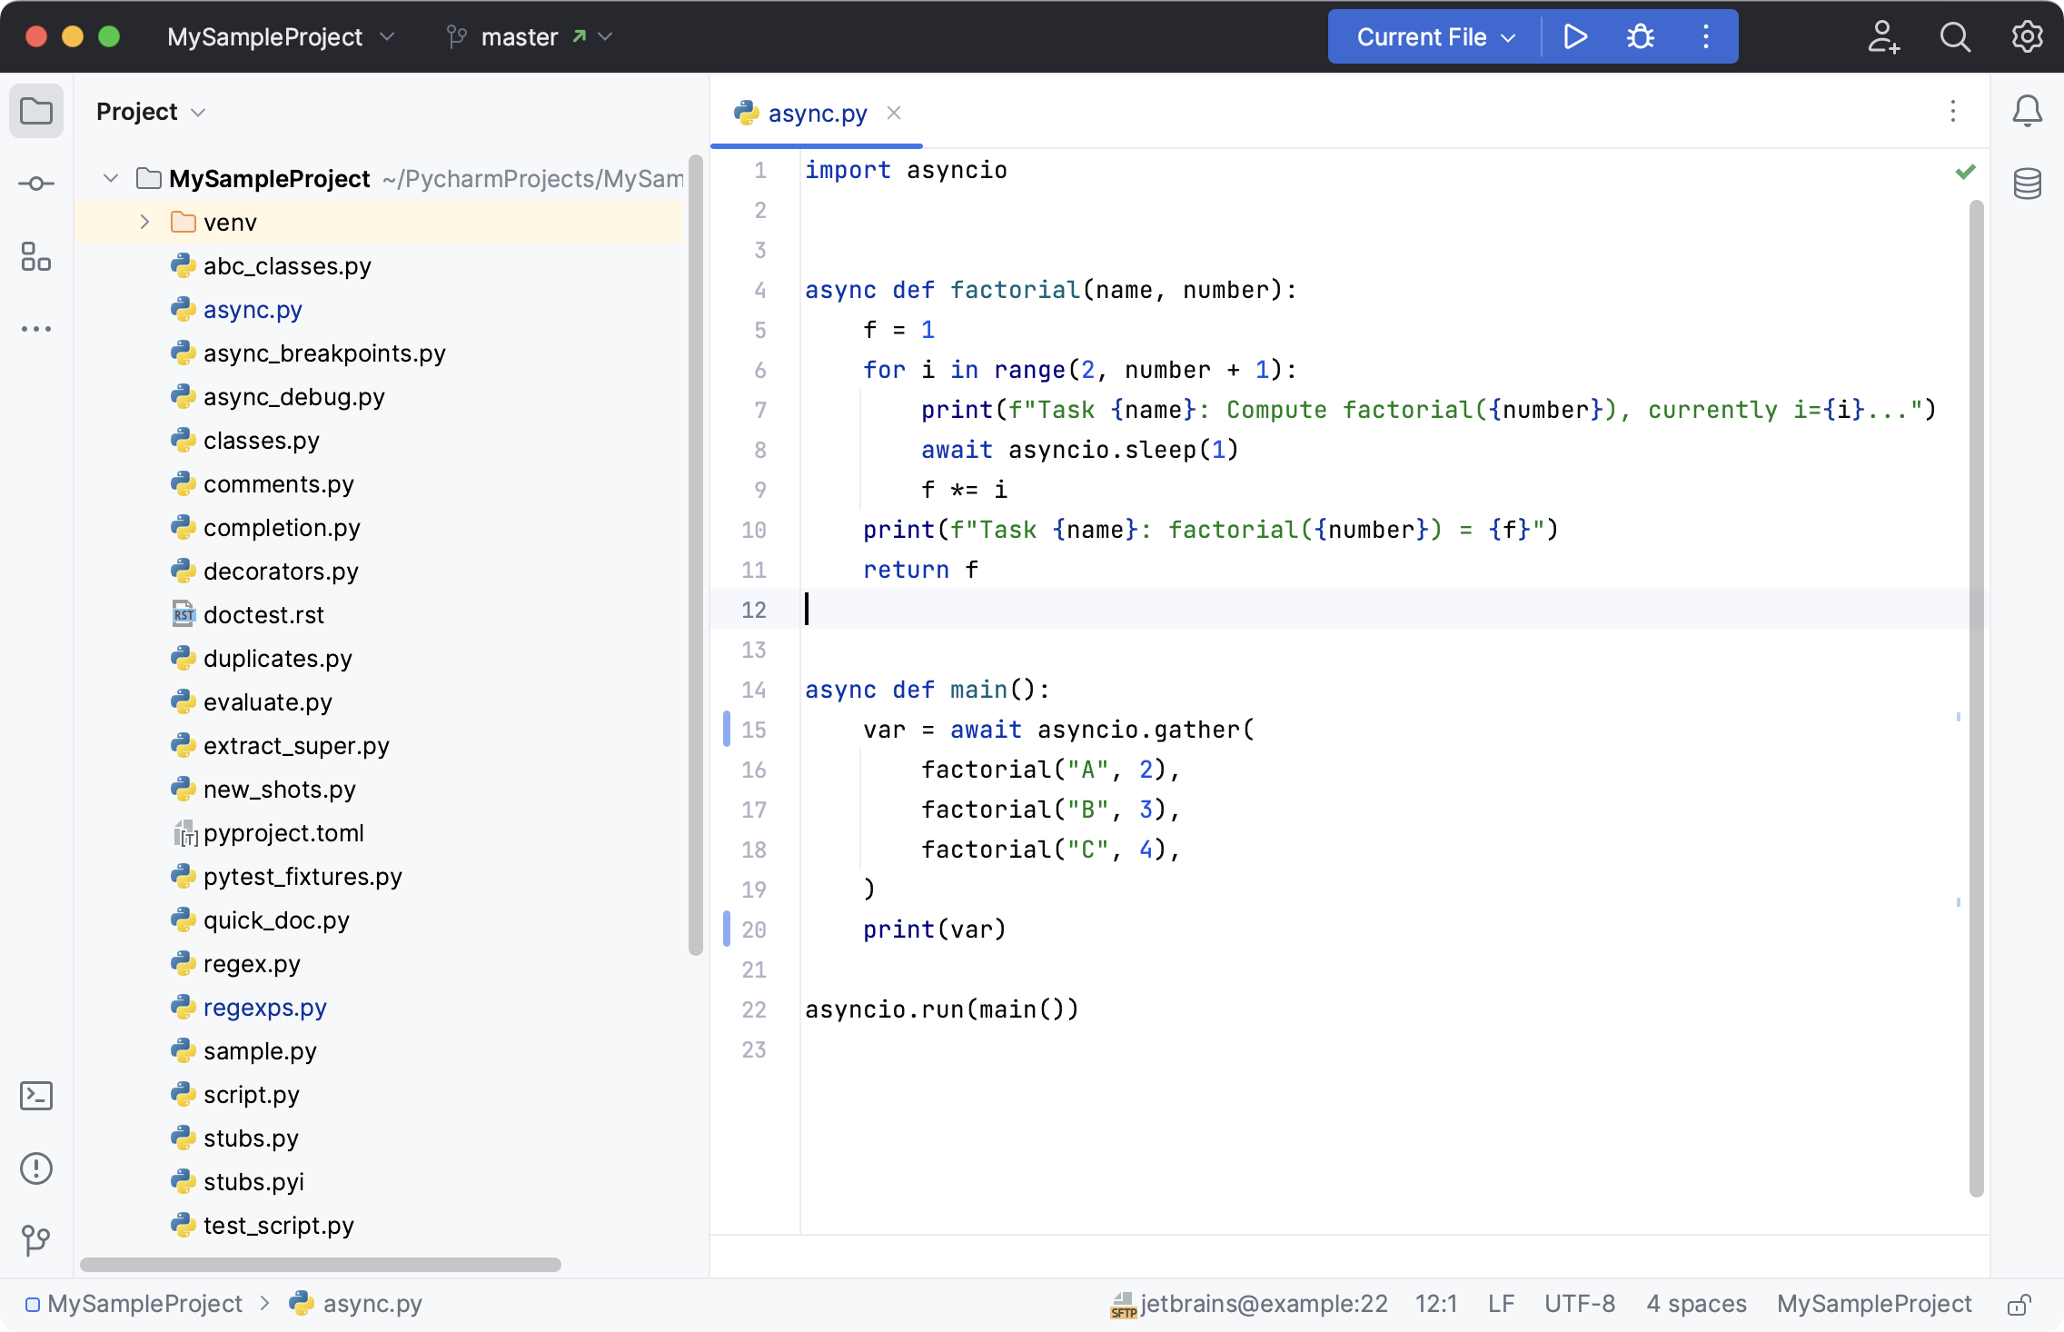Collapse the MySampleProject root node
Image resolution: width=2064 pixels, height=1332 pixels.
[x=111, y=179]
